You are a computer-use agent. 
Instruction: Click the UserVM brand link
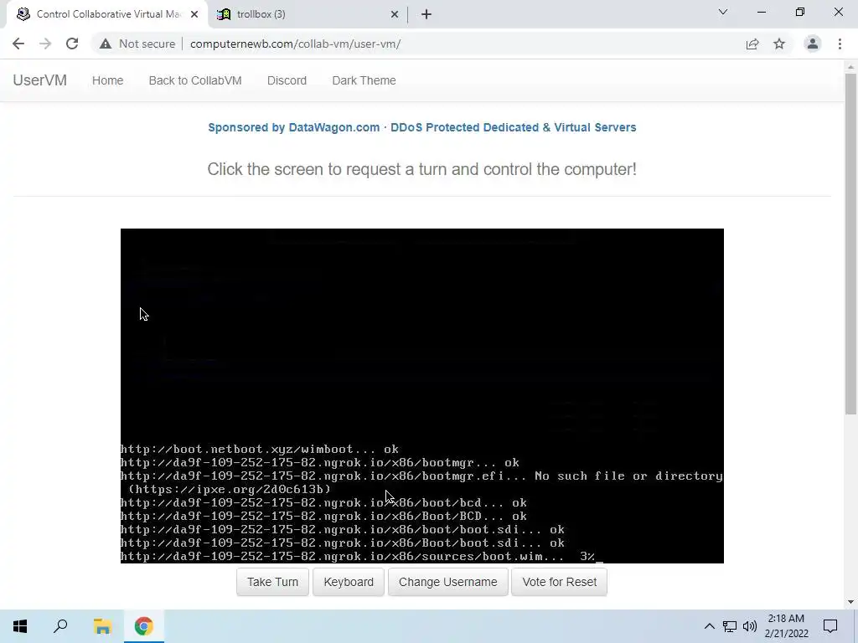tap(40, 80)
